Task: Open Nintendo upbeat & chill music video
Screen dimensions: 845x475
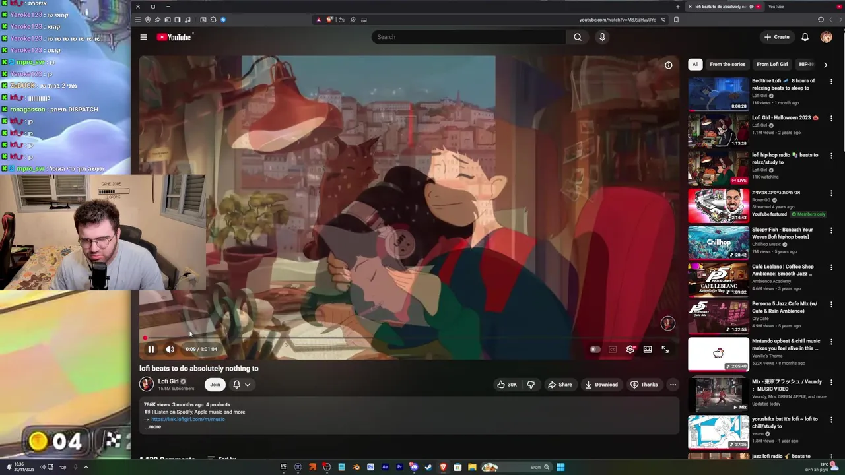Action: [718, 355]
